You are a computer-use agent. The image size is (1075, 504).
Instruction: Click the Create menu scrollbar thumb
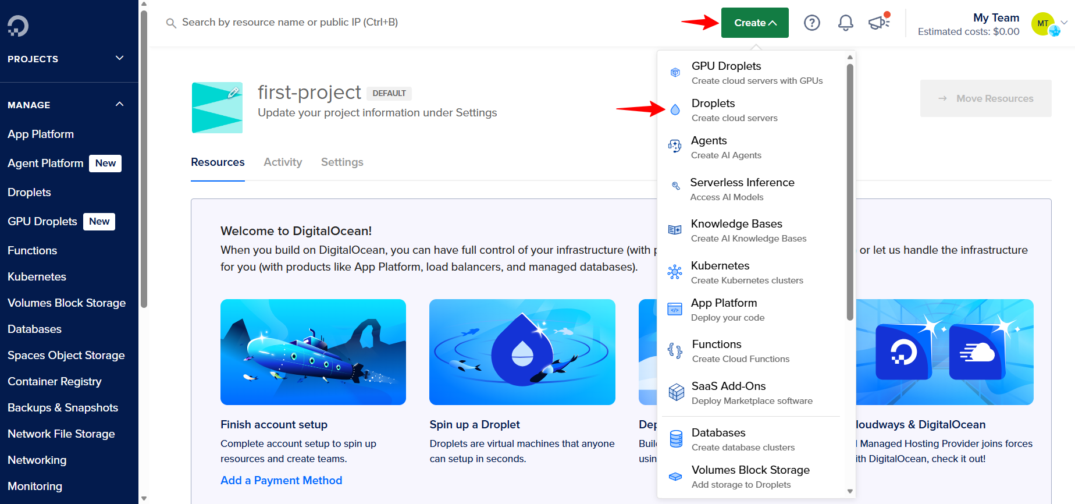point(850,192)
